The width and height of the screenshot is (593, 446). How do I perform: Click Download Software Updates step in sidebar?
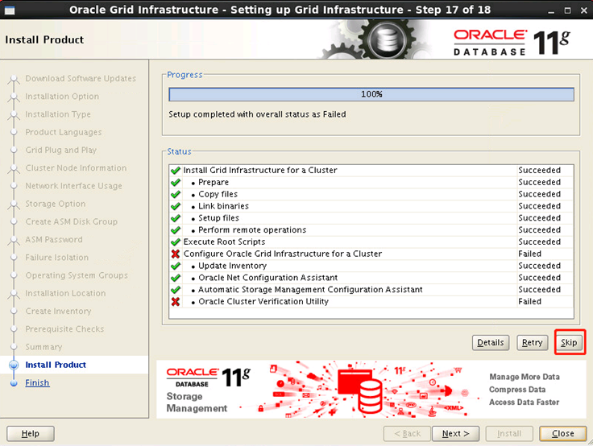[81, 79]
